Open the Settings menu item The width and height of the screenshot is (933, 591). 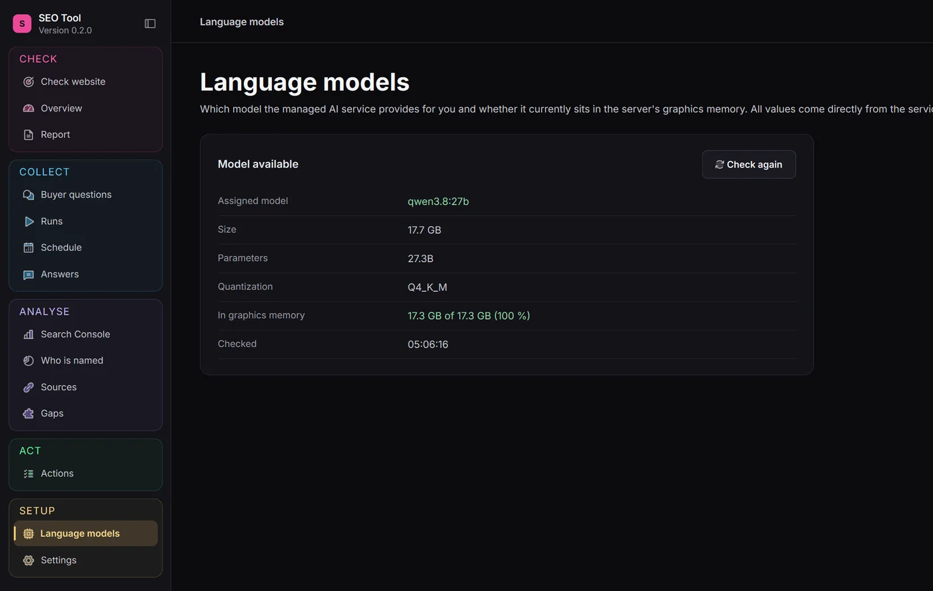(x=85, y=560)
